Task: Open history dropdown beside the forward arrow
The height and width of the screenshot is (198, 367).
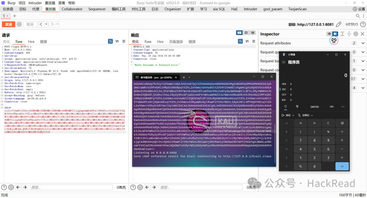Action: (57, 24)
